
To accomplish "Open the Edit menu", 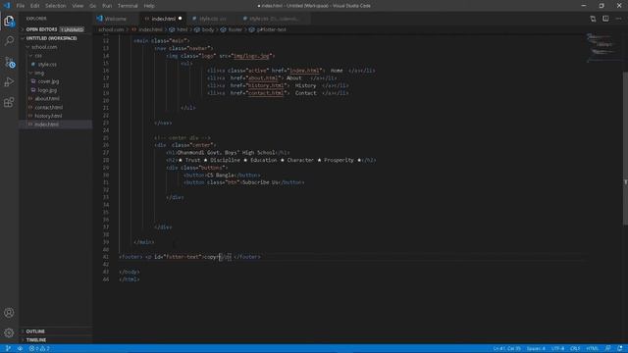I will [35, 6].
